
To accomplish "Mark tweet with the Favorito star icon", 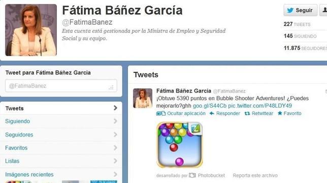I will tap(280, 113).
